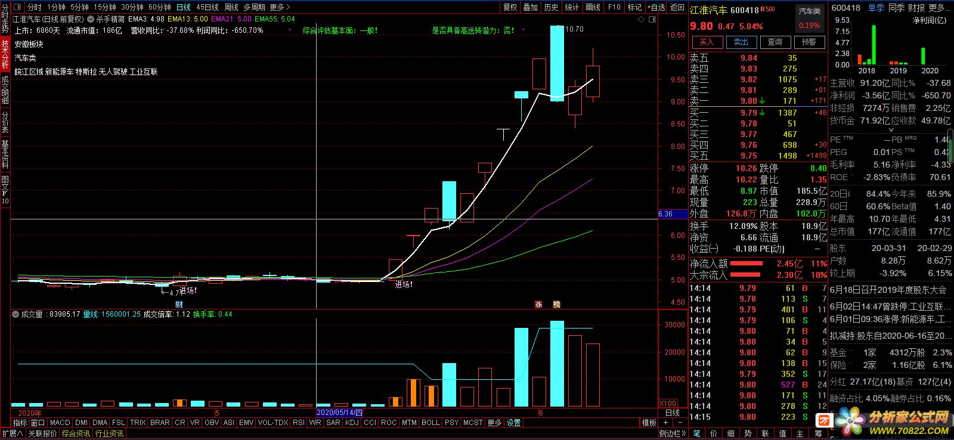Expand 更多 in indicator tab bar

click(495, 423)
